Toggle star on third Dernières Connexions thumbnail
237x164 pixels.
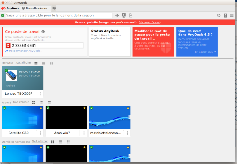pos(128,147)
